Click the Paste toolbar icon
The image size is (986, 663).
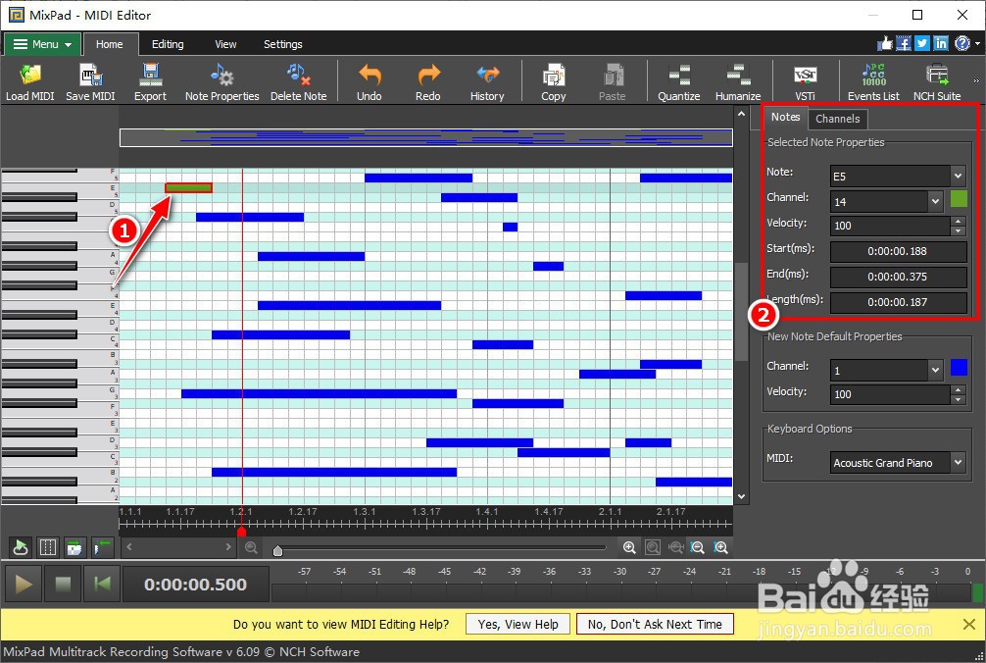tap(613, 82)
